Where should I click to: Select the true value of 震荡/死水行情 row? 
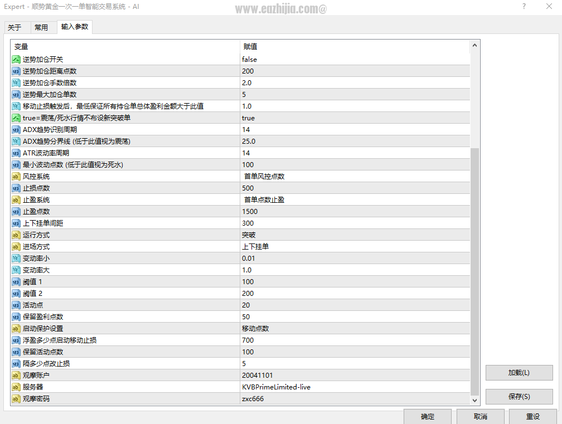[x=249, y=118]
